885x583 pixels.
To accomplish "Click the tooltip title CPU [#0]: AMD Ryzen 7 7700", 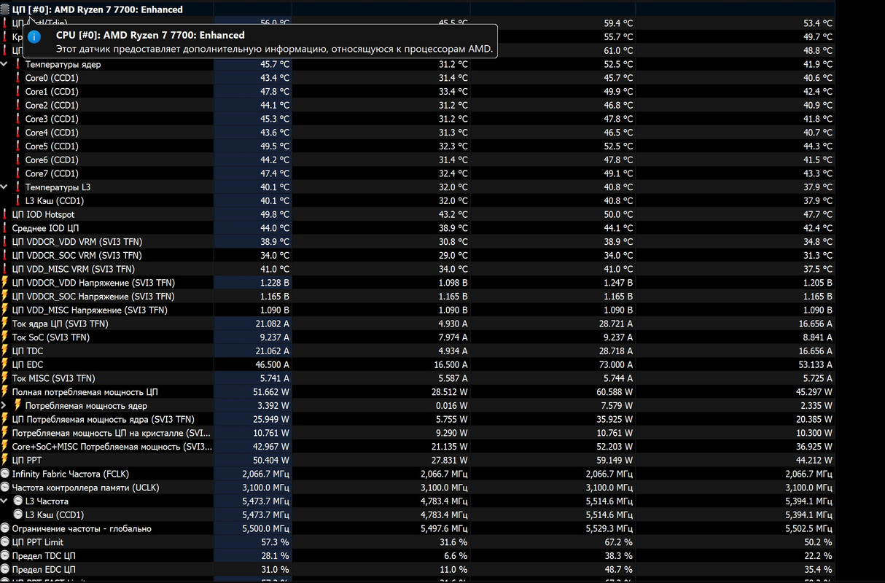I will tap(150, 35).
